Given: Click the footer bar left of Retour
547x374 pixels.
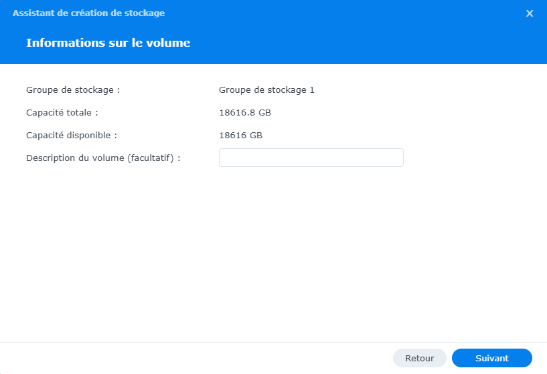Looking at the screenshot, I should click(201, 358).
